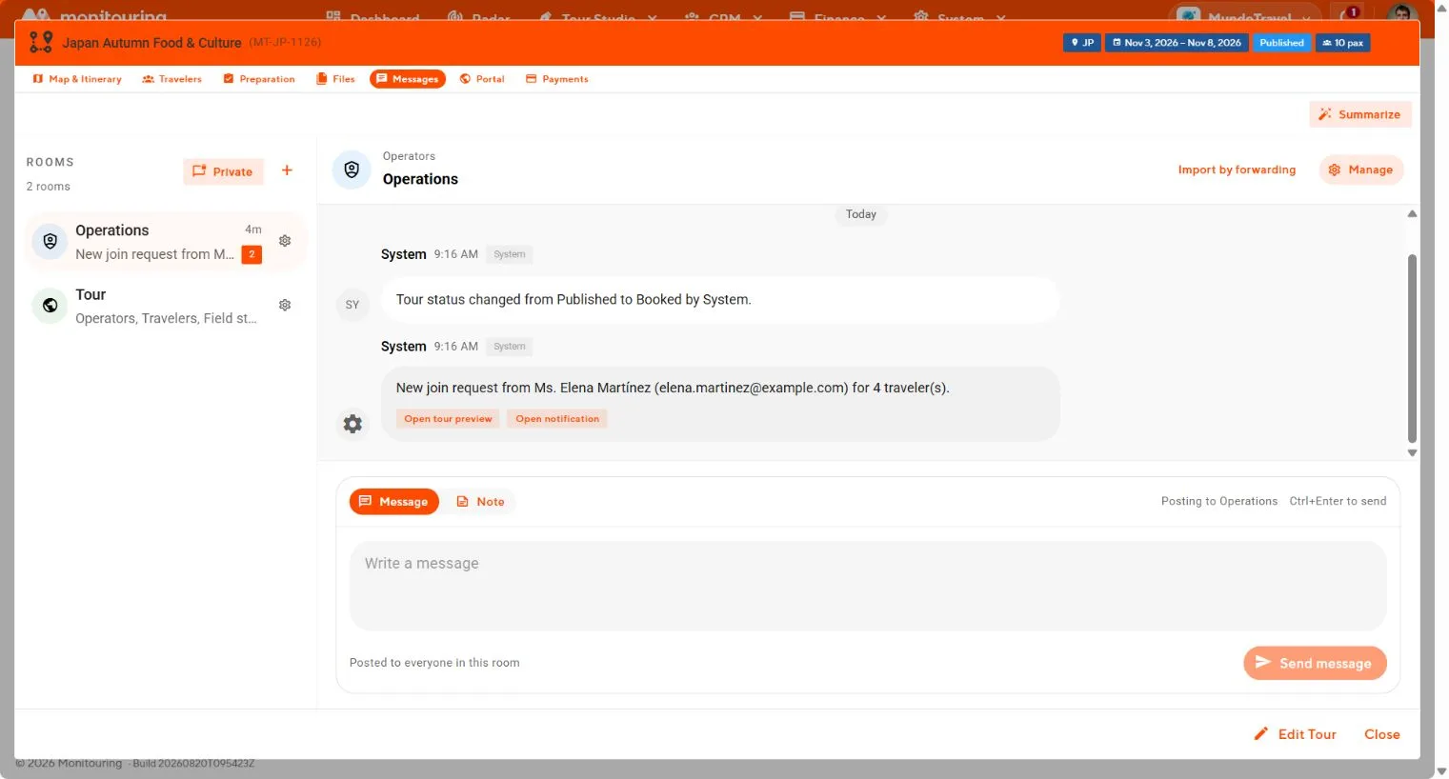The height and width of the screenshot is (779, 1449).
Task: Click the chat scrollbar down arrow
Action: pyautogui.click(x=1412, y=453)
